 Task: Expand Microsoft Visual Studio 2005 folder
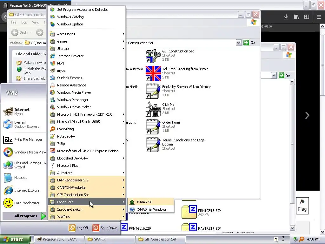(87, 122)
